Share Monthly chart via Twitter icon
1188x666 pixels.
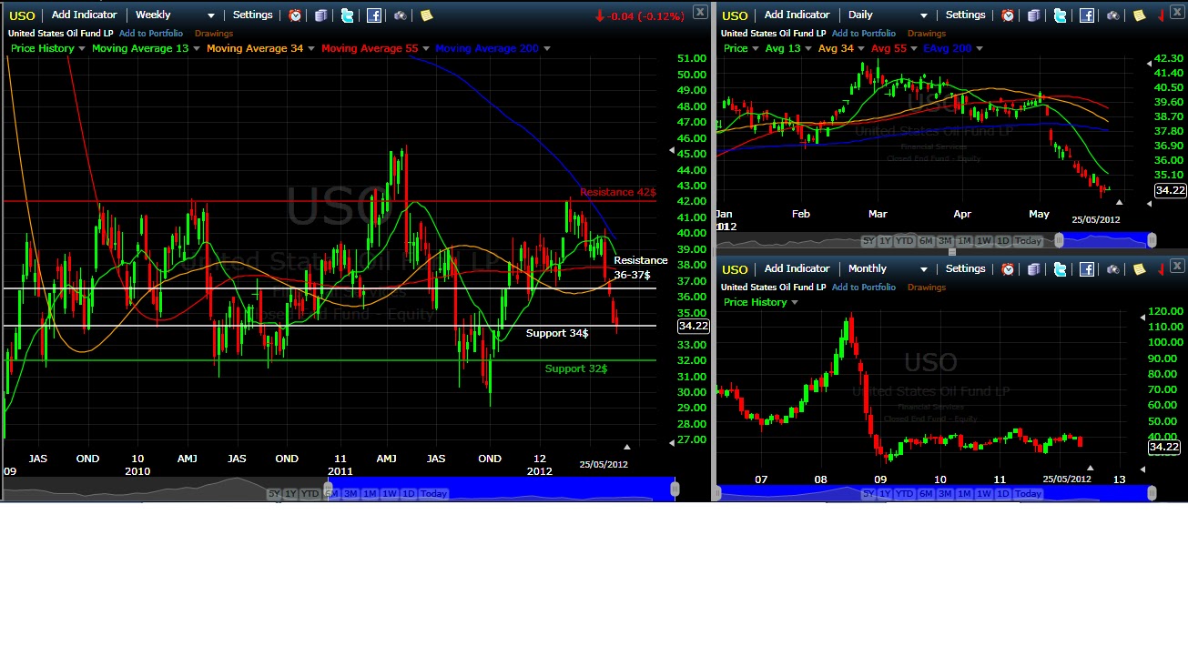pyautogui.click(x=1061, y=269)
